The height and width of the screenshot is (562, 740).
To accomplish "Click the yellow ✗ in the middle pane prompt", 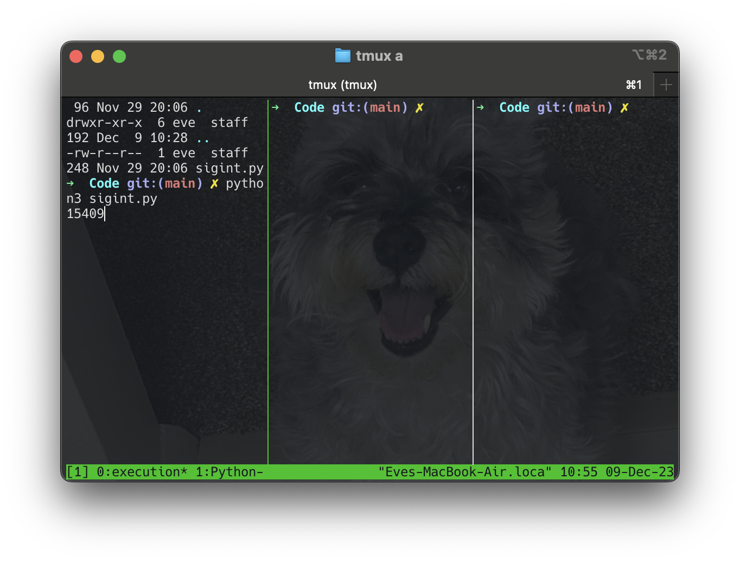I will click(419, 107).
